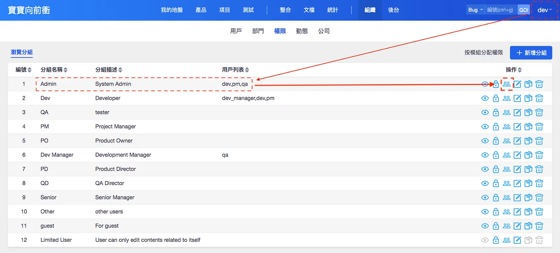Open members of the PM group
Image resolution: width=560 pixels, height=253 pixels.
tap(506, 126)
